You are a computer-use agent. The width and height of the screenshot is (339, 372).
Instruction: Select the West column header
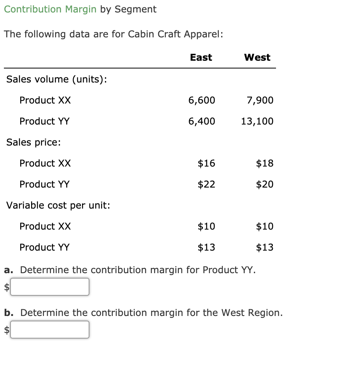tap(257, 57)
